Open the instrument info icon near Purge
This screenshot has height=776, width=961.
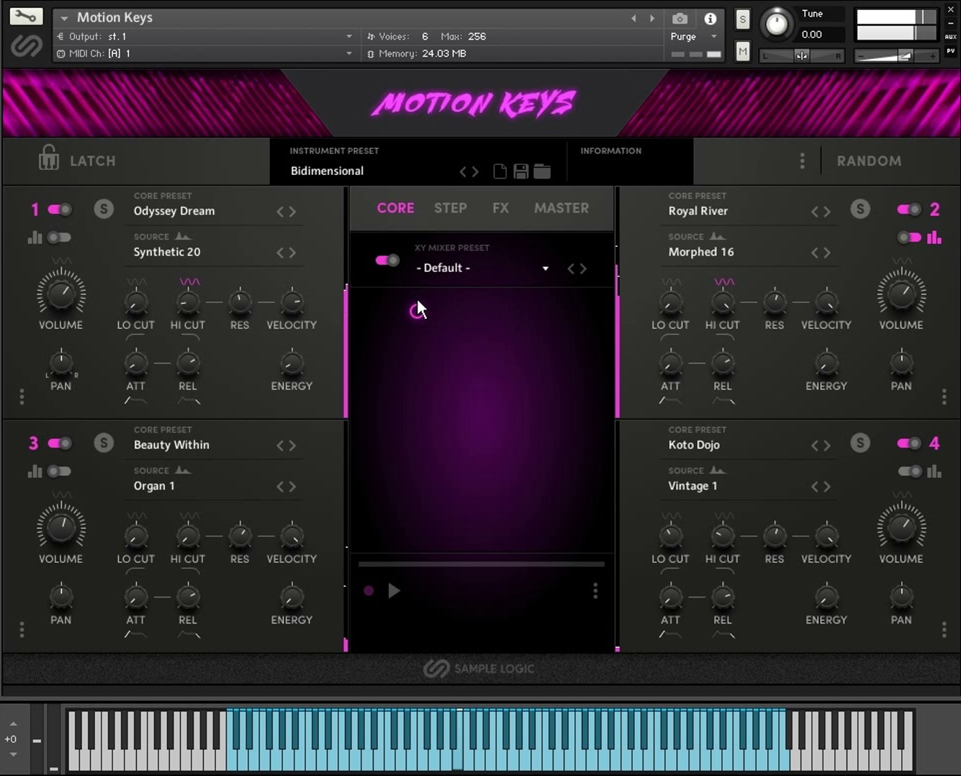pos(710,19)
